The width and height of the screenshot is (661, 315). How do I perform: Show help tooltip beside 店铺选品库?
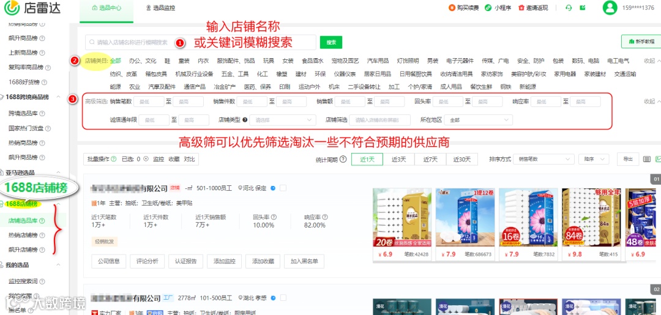point(42,220)
